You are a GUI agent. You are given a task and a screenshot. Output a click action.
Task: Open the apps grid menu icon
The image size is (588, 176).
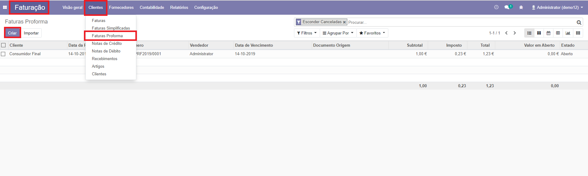pos(5,7)
